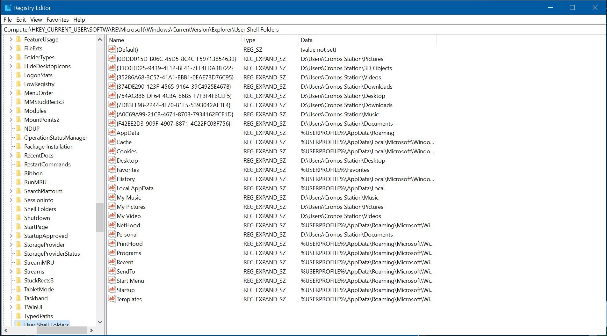Viewport: 607px width, 336px height.
Task: Click the %USERPROFILE%\AppData\Roaming data cell
Action: [347, 133]
